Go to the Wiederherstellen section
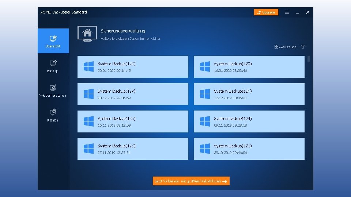 pyautogui.click(x=53, y=91)
